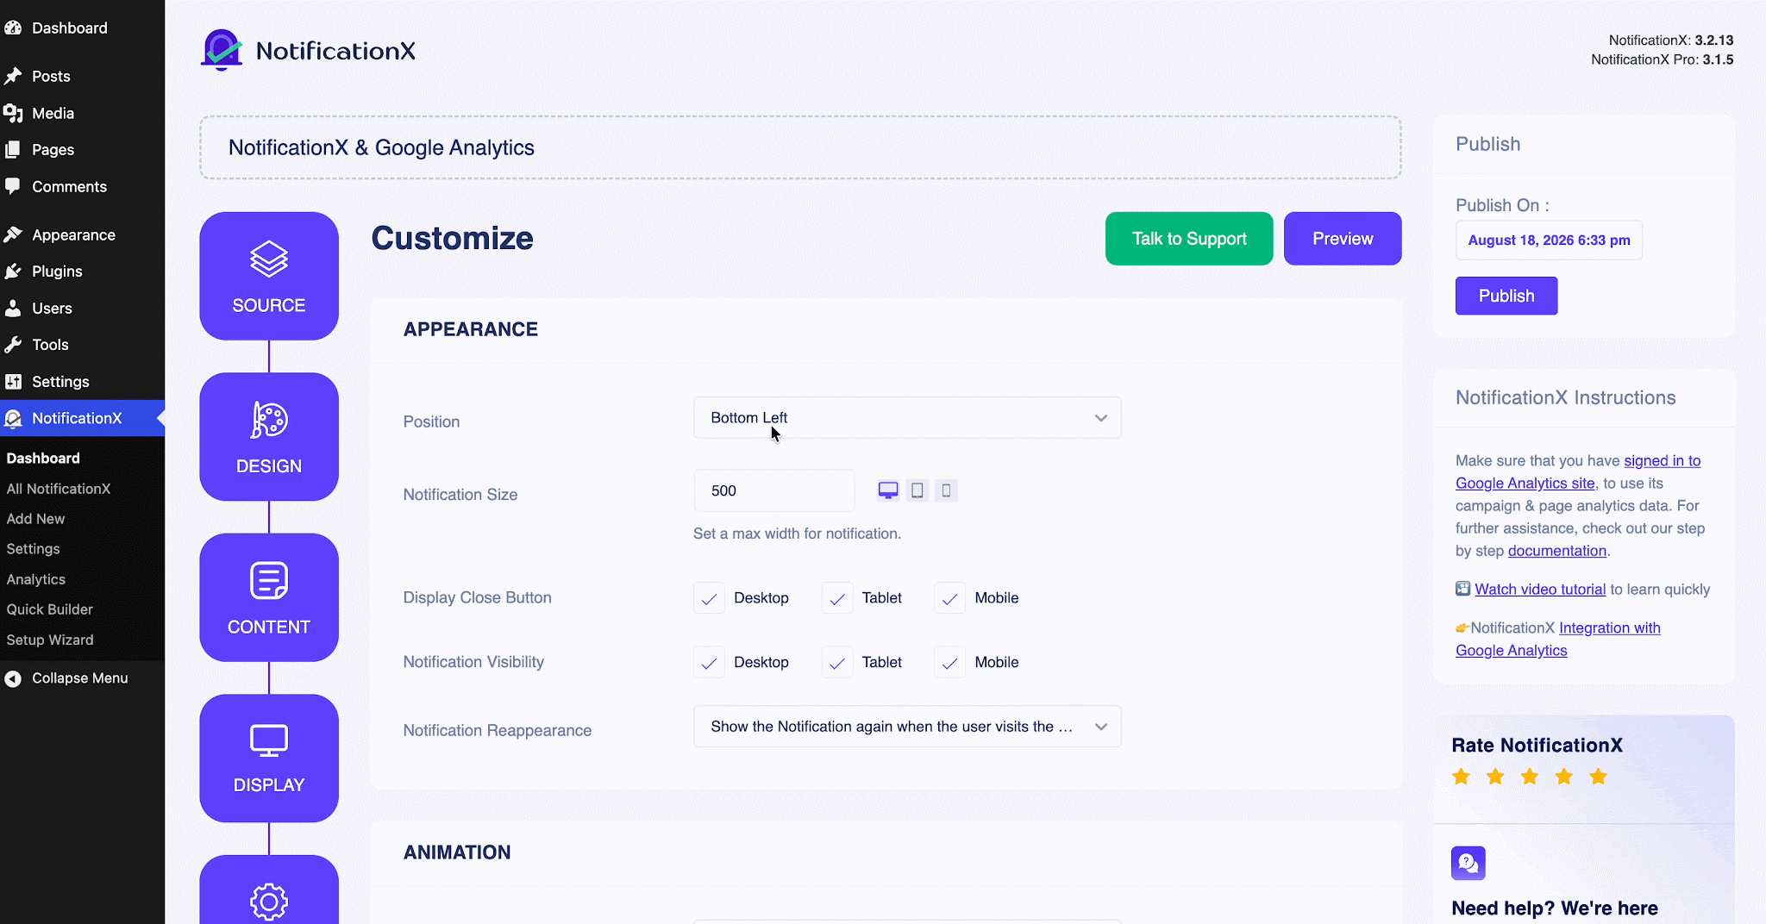Select tablet device icon for Notification Size
1766x924 pixels.
coord(917,490)
